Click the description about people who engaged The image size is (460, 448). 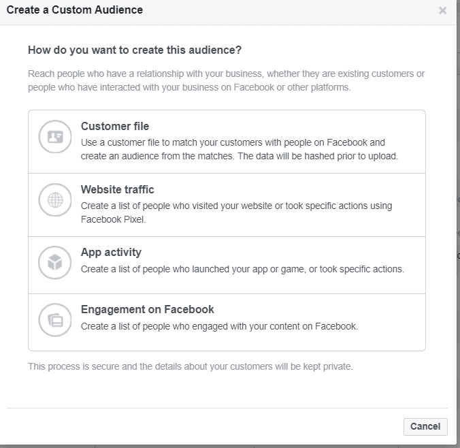pyautogui.click(x=218, y=326)
